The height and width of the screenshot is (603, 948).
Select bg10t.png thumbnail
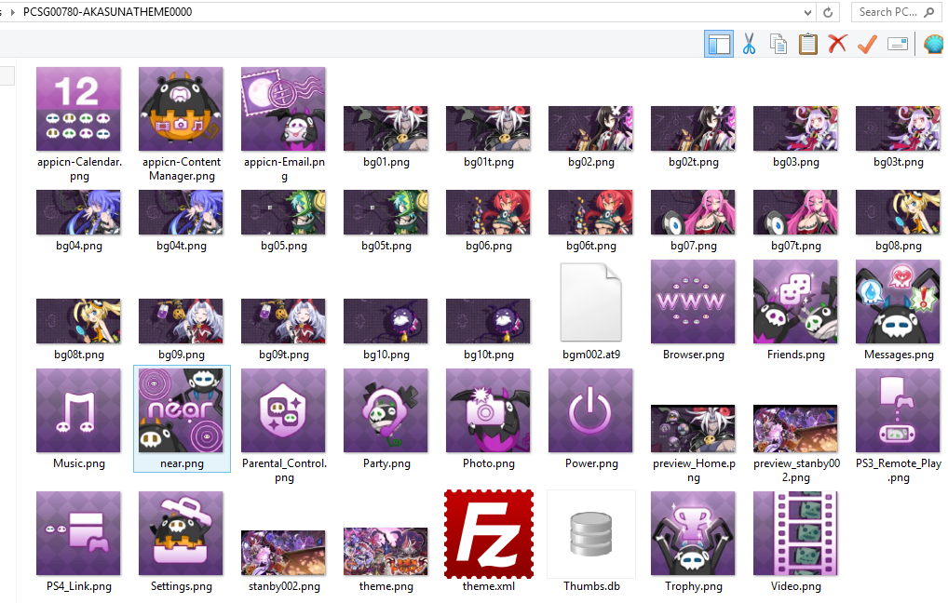click(x=488, y=321)
